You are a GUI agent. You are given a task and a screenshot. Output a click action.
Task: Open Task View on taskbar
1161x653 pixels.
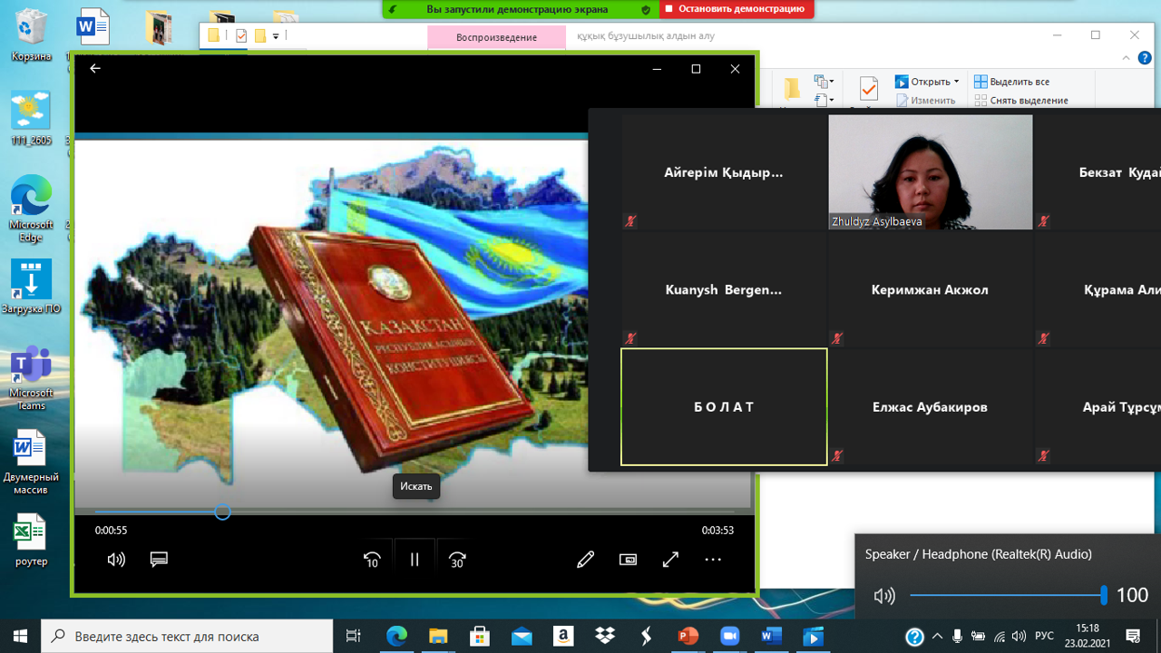pyautogui.click(x=354, y=637)
